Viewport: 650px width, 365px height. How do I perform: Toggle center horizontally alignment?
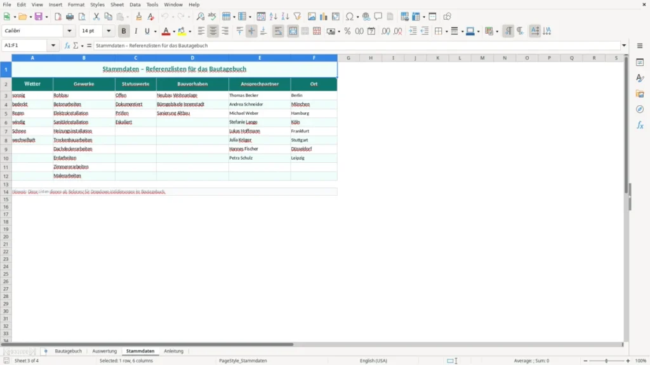213,31
